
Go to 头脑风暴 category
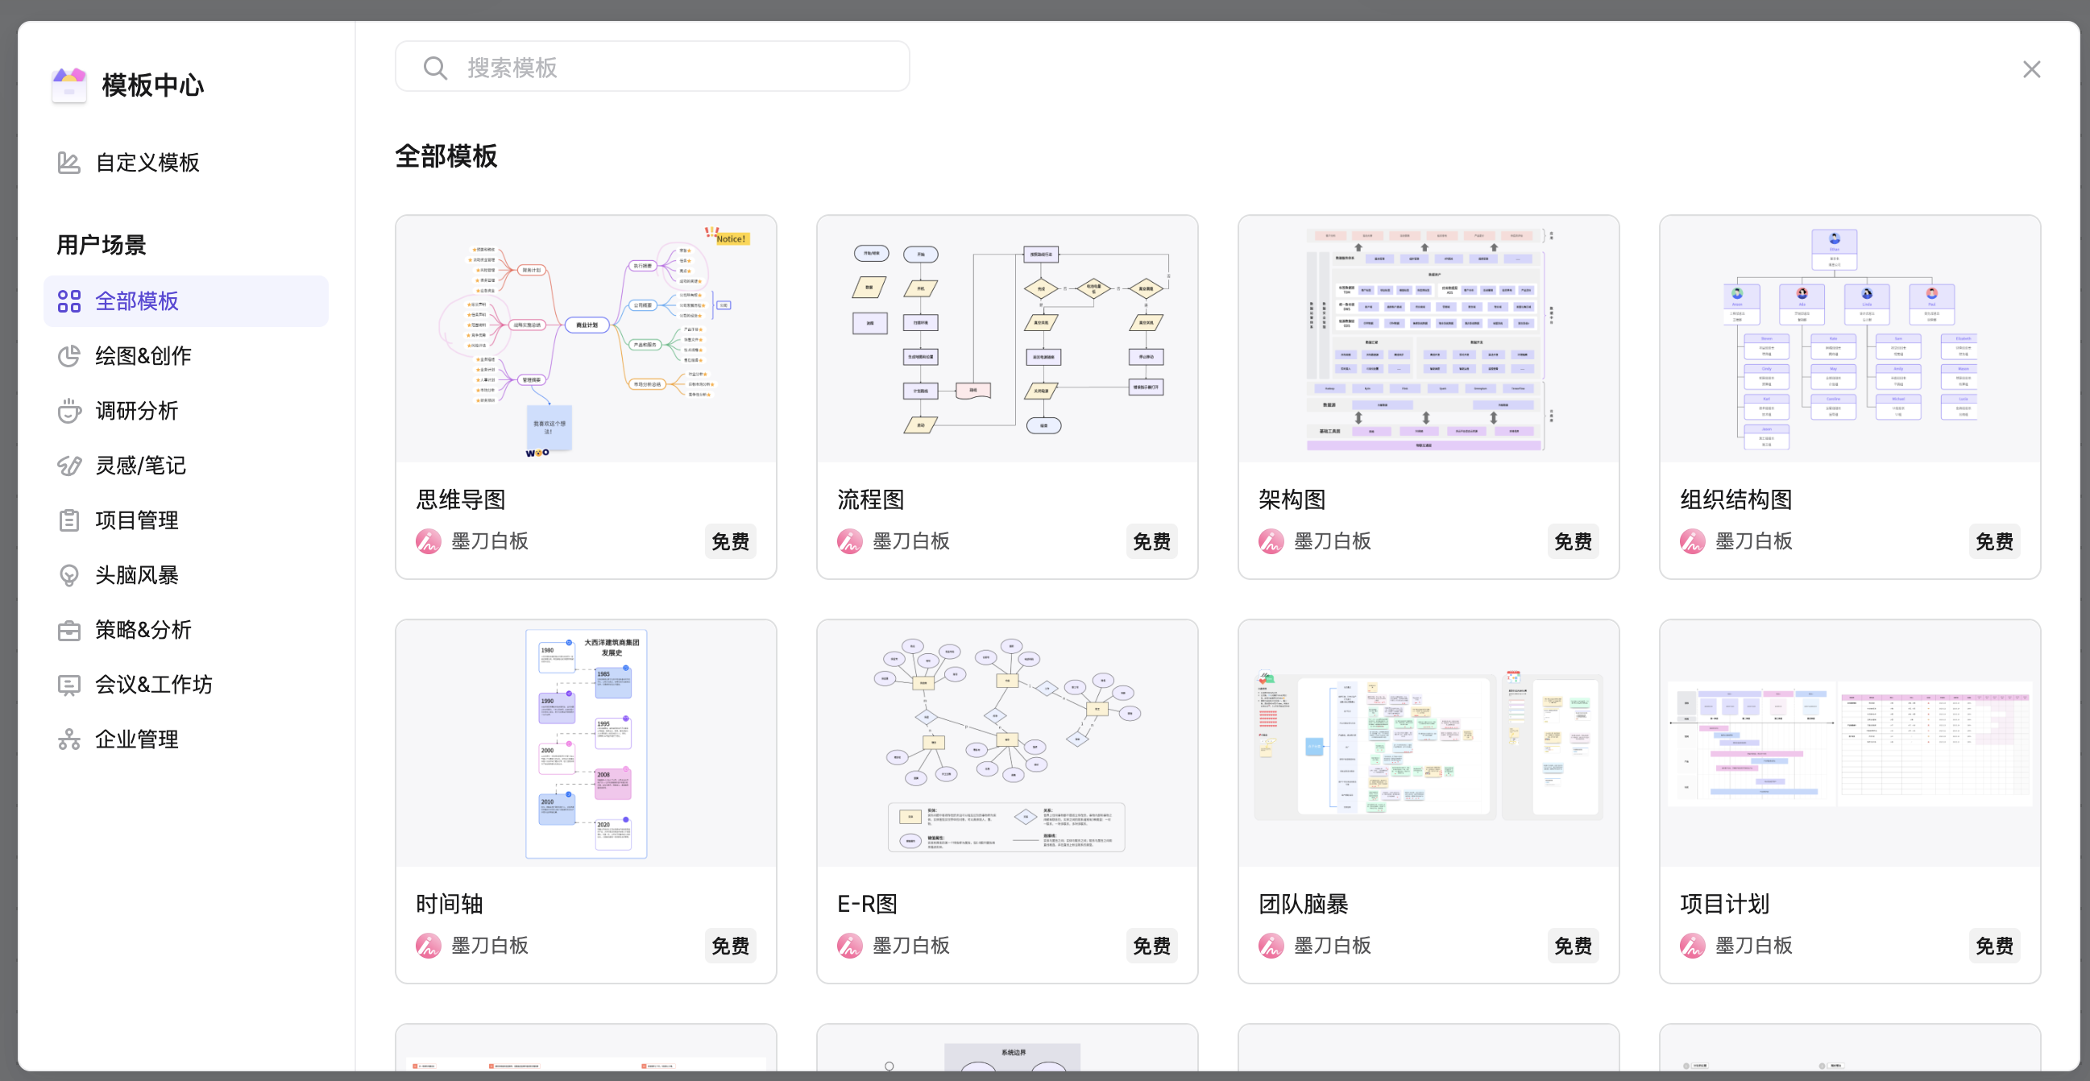[186, 576]
